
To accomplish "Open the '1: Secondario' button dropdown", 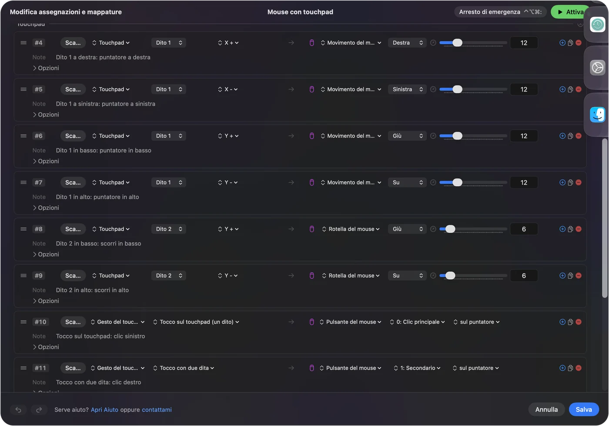I will pos(417,368).
